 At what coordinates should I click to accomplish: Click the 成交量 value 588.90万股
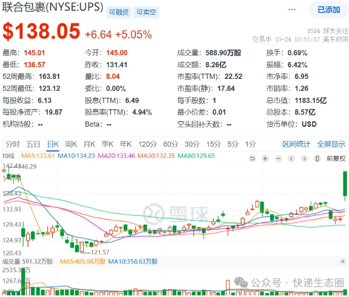click(x=223, y=53)
